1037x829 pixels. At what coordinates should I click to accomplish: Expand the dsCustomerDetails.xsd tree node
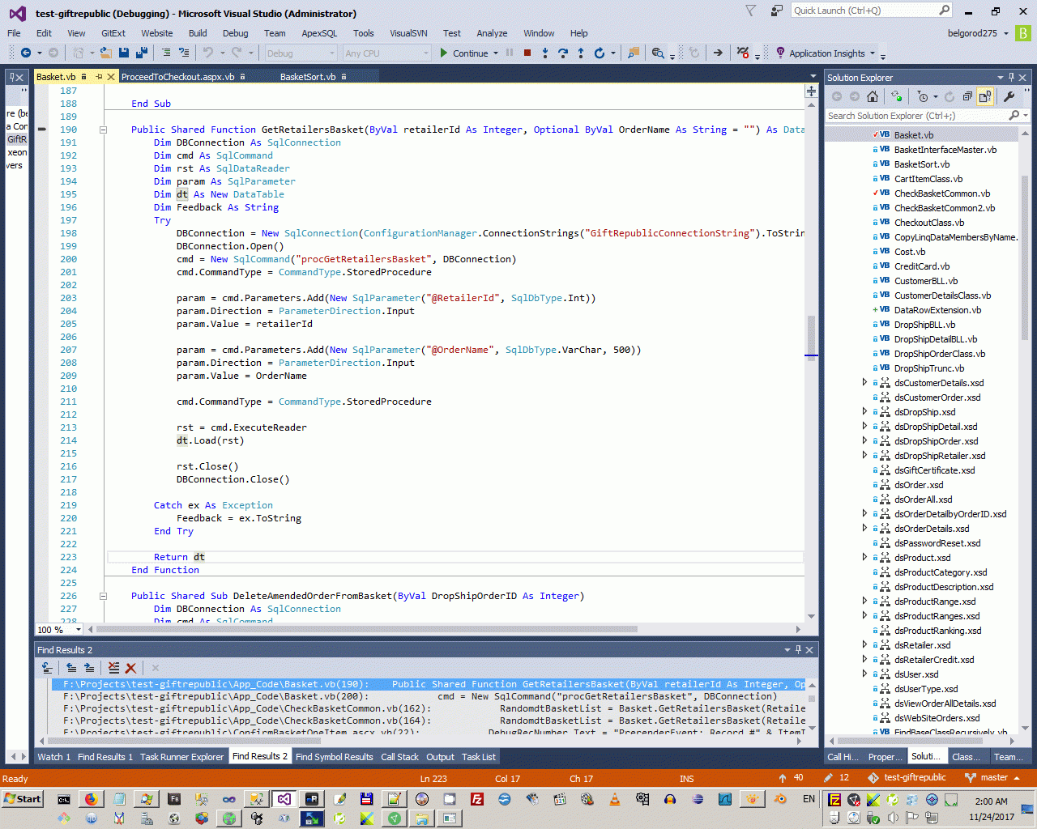(x=864, y=383)
